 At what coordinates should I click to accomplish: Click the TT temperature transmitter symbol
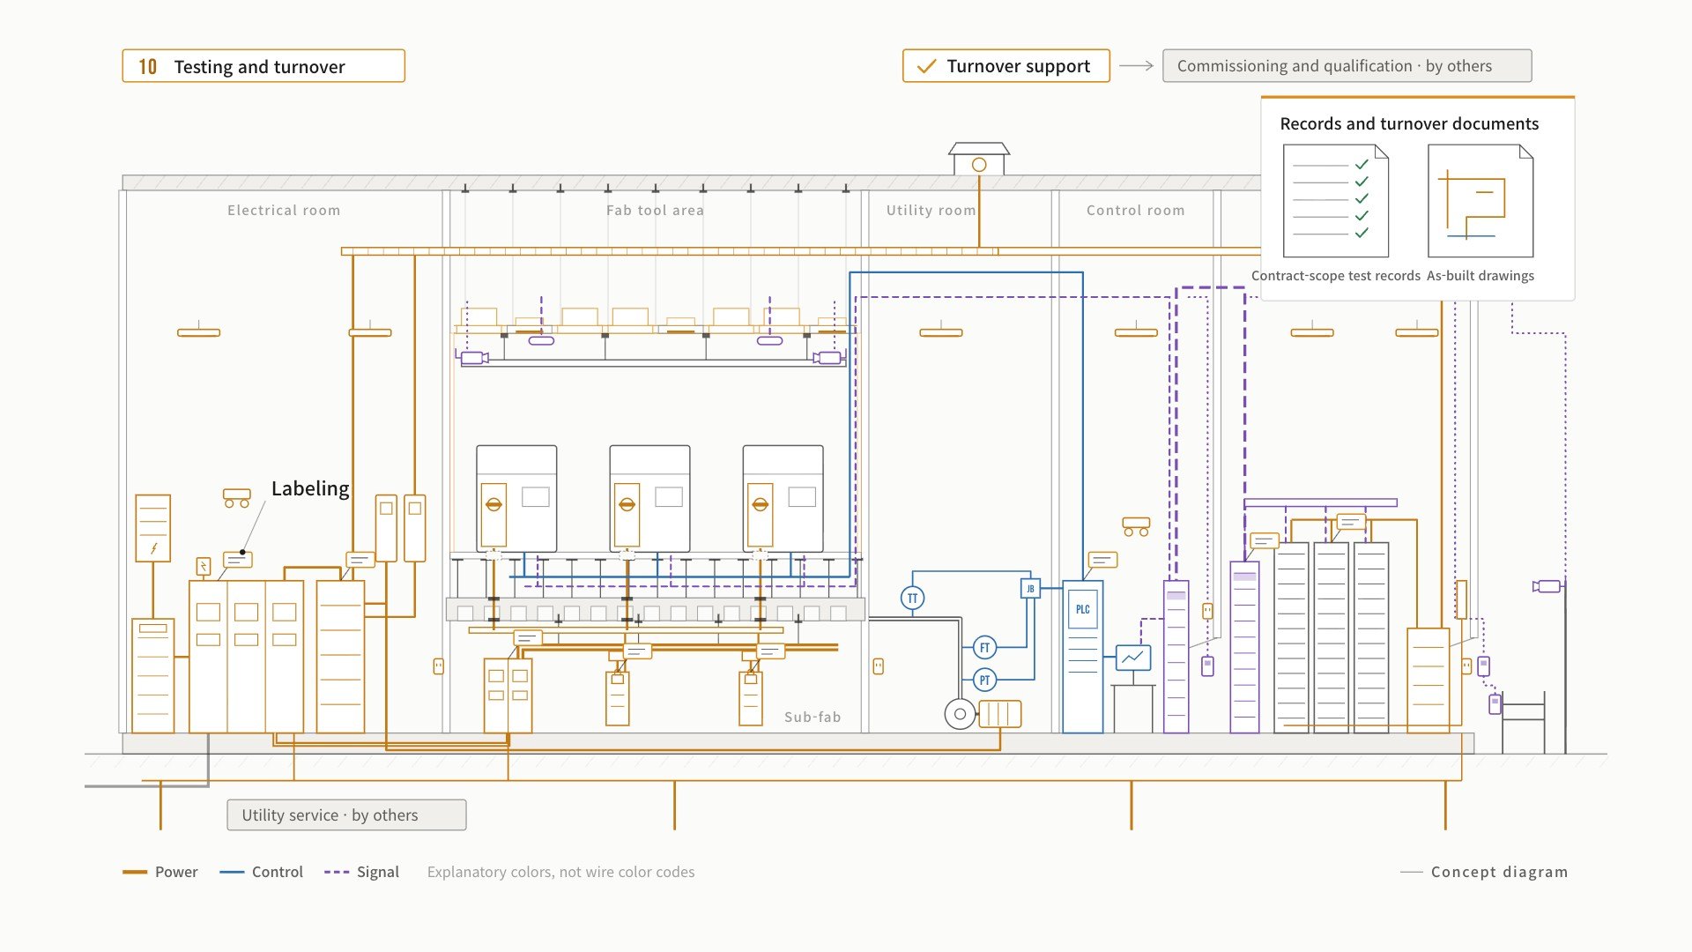(912, 599)
